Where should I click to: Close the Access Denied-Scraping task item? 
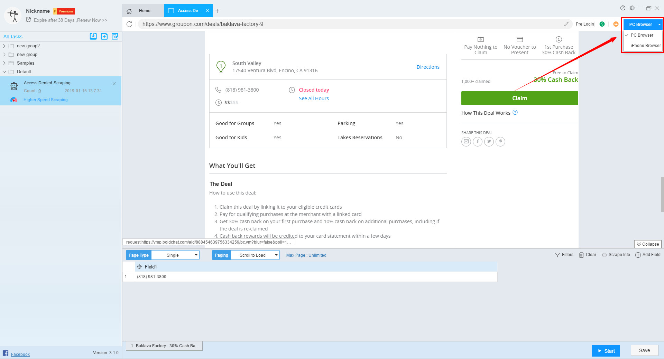click(114, 84)
